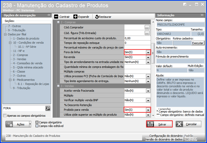Image resolution: width=207 pixels, height=143 pixels.
Task: Collapse Dados por filial tree node
Action: pos(5,34)
